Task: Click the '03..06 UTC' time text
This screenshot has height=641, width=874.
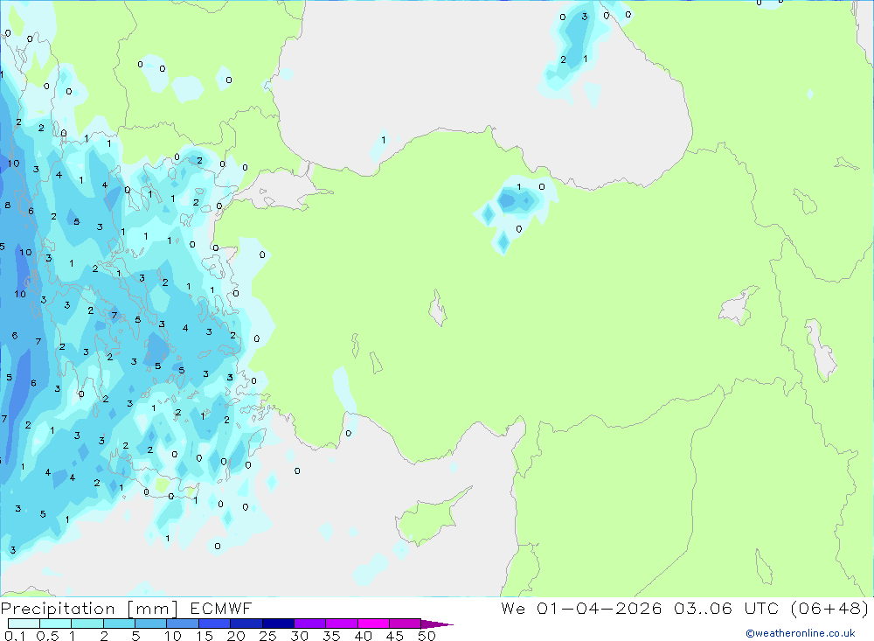Action: coord(726,608)
